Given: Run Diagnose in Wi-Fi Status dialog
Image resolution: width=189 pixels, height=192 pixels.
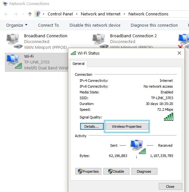Looking at the screenshot, I should pos(144,171).
